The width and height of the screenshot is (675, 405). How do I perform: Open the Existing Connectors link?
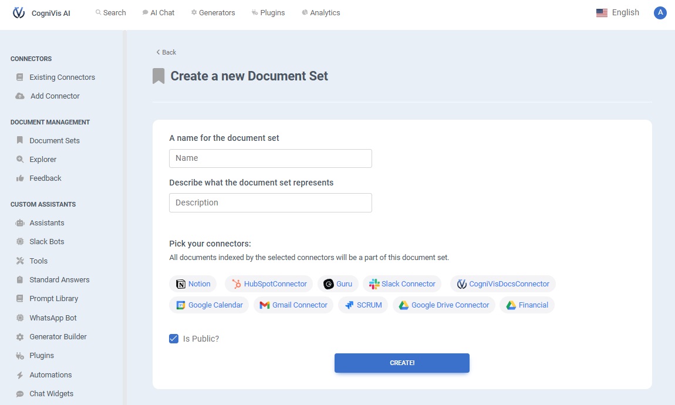[x=62, y=77]
